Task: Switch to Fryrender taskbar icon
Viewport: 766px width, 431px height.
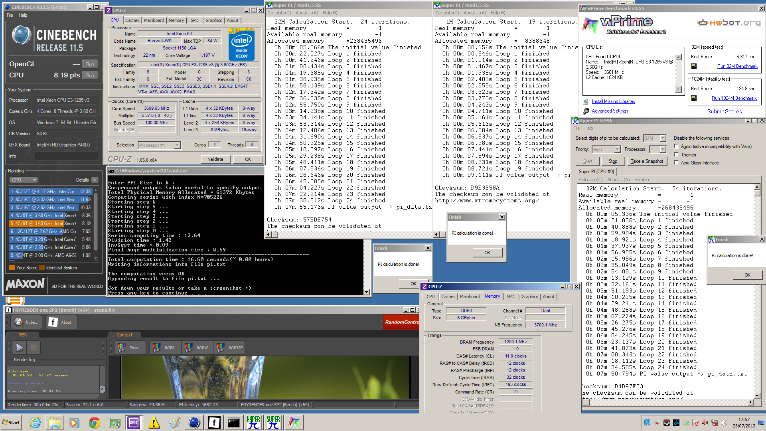Action: point(214,423)
